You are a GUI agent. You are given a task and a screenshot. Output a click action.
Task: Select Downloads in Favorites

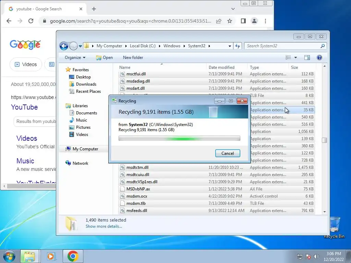pyautogui.click(x=83, y=84)
